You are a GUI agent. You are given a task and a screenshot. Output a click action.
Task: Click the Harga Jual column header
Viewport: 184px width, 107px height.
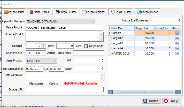[x=144, y=28]
